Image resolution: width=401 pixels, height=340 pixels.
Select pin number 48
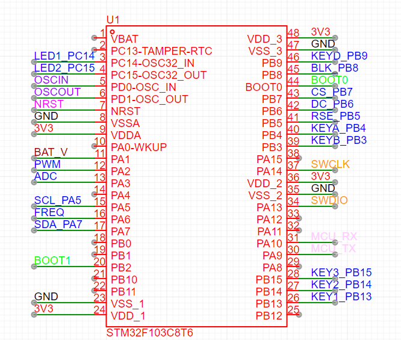coord(293,33)
